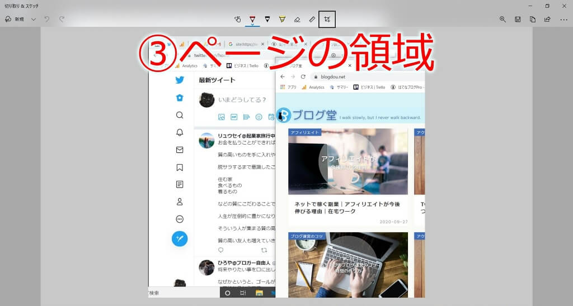Viewport: 573px width, 306px height.
Task: Click the ブログ運営のコツ category tag
Action: (307, 236)
